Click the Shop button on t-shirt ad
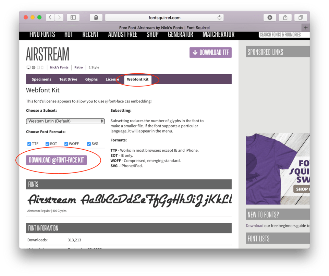Image resolution: width=329 pixels, height=276 pixels. (x=302, y=189)
